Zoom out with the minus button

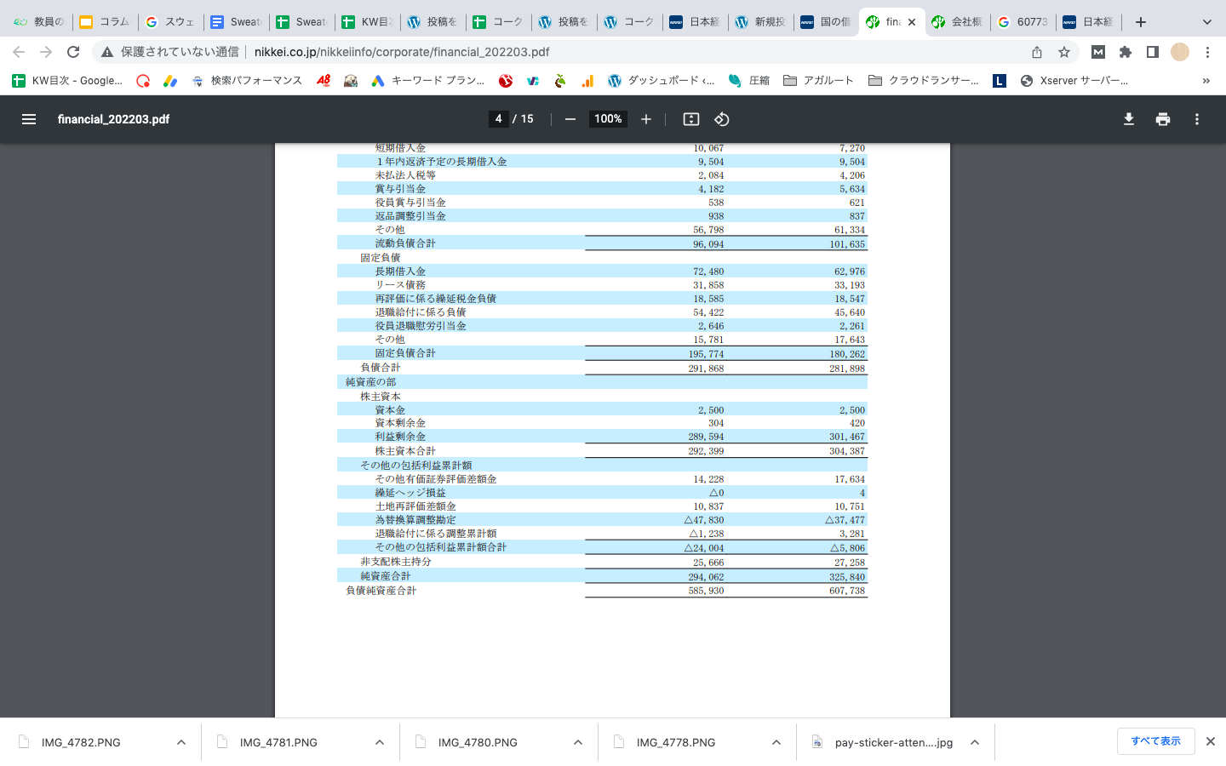point(570,119)
